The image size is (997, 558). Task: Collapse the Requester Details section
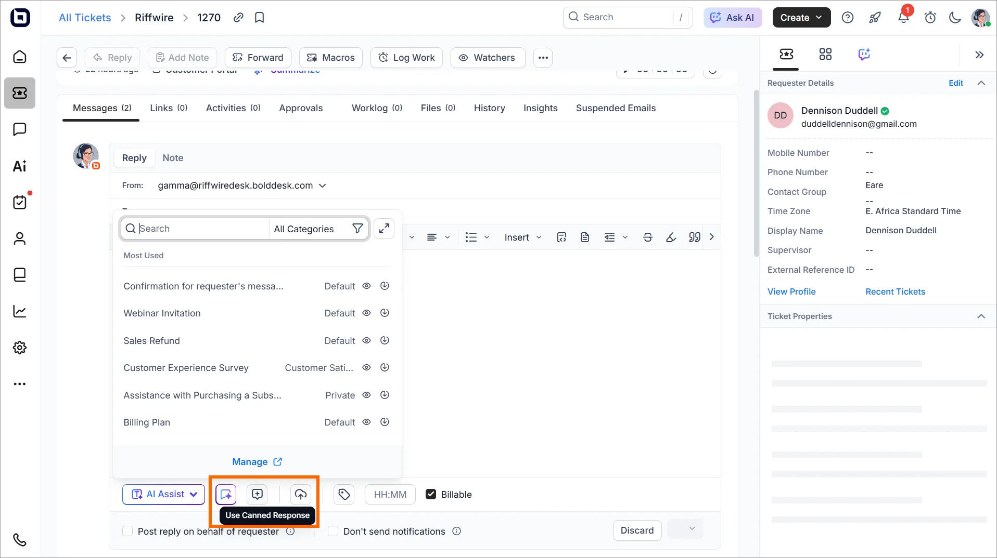pos(981,83)
